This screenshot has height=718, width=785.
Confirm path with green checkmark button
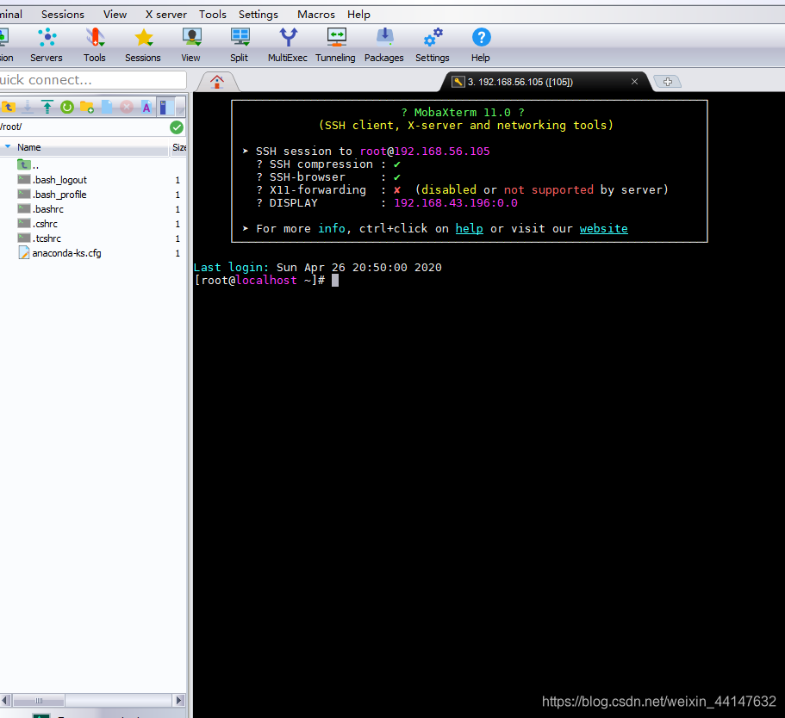tap(177, 127)
